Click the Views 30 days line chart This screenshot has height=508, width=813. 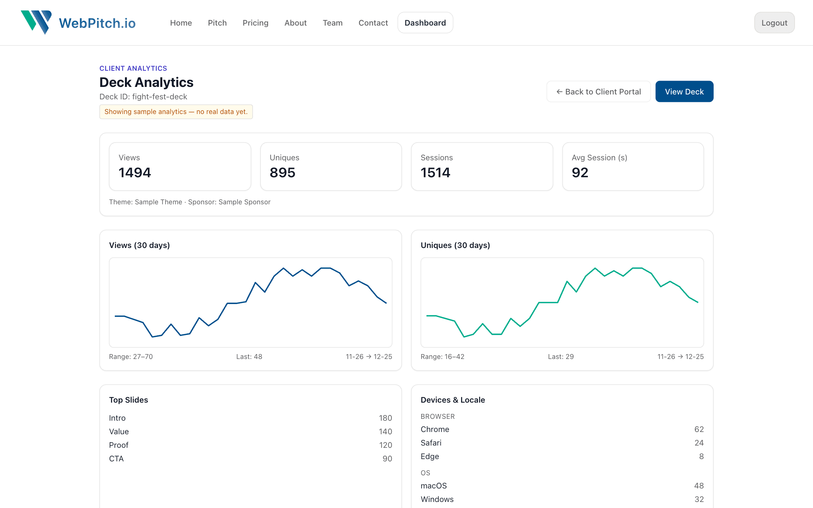click(250, 302)
